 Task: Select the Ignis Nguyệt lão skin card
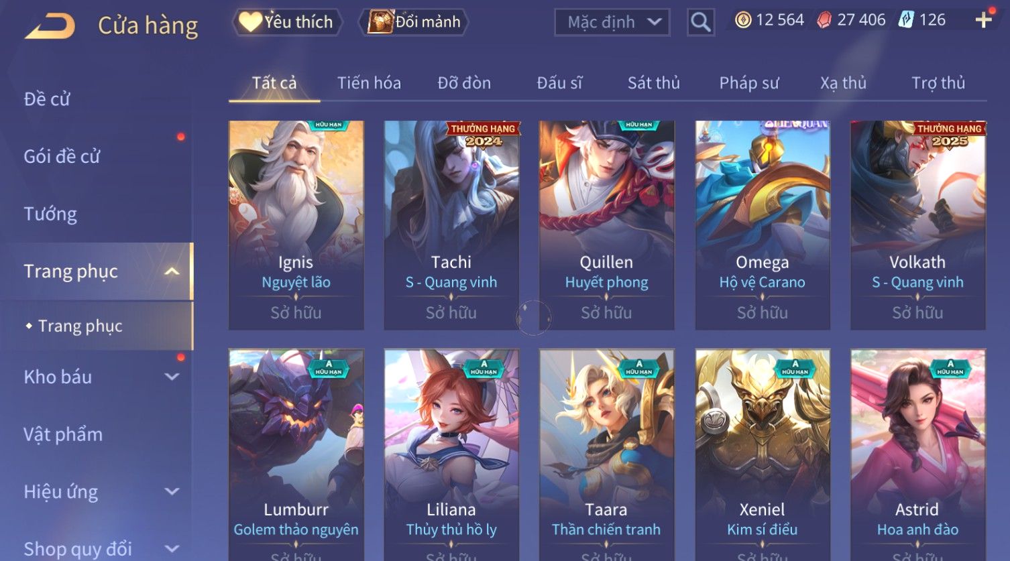pyautogui.click(x=296, y=225)
